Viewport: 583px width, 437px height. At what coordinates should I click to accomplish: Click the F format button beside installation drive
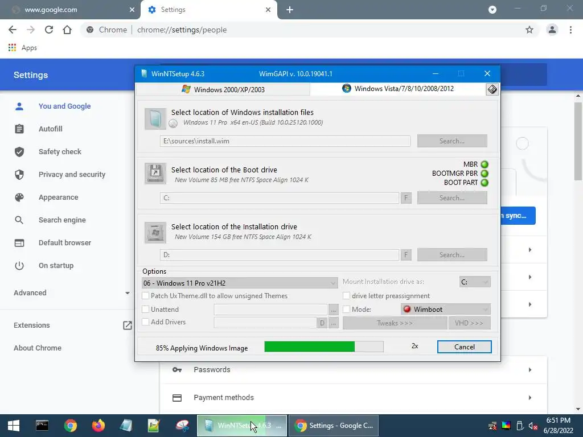406,254
